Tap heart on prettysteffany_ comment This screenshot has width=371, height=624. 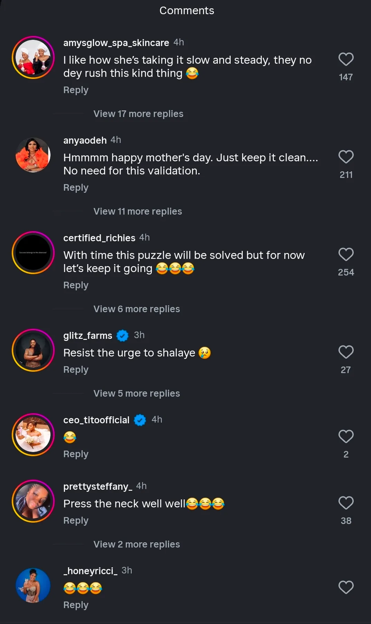click(x=346, y=503)
